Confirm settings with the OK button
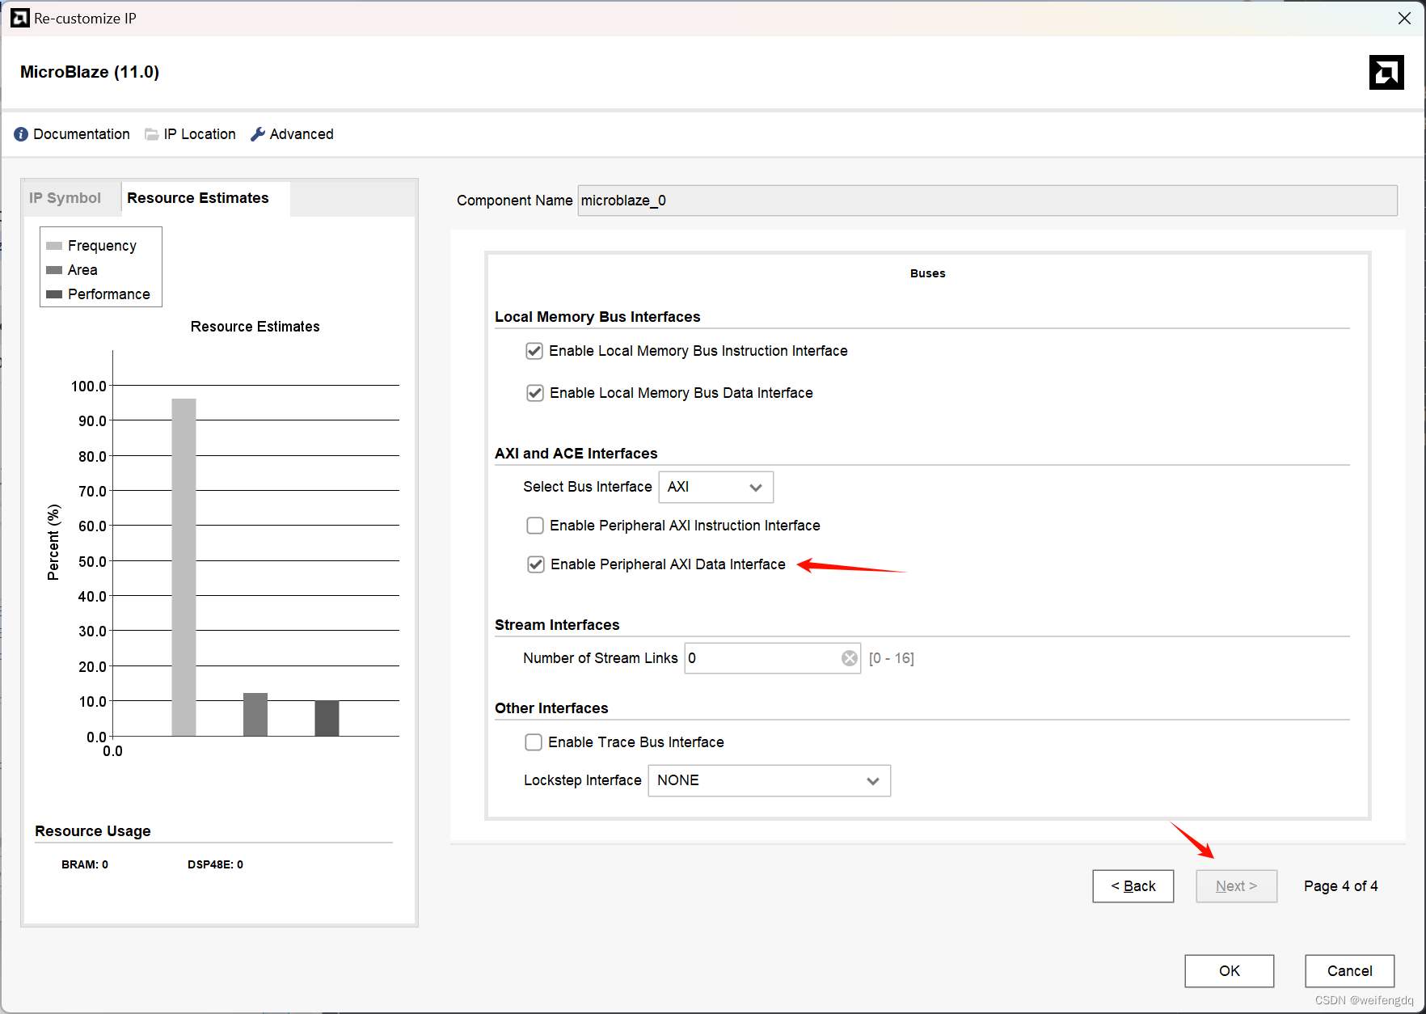Image resolution: width=1426 pixels, height=1014 pixels. [x=1230, y=971]
